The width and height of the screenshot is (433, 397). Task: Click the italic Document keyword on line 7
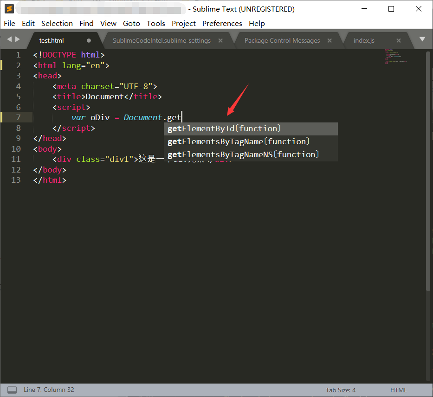[x=142, y=118]
